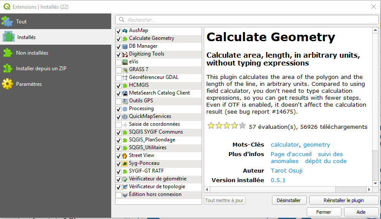The height and width of the screenshot is (219, 381).
Task: Click the Tout mettre à jour button
Action: 224,200
